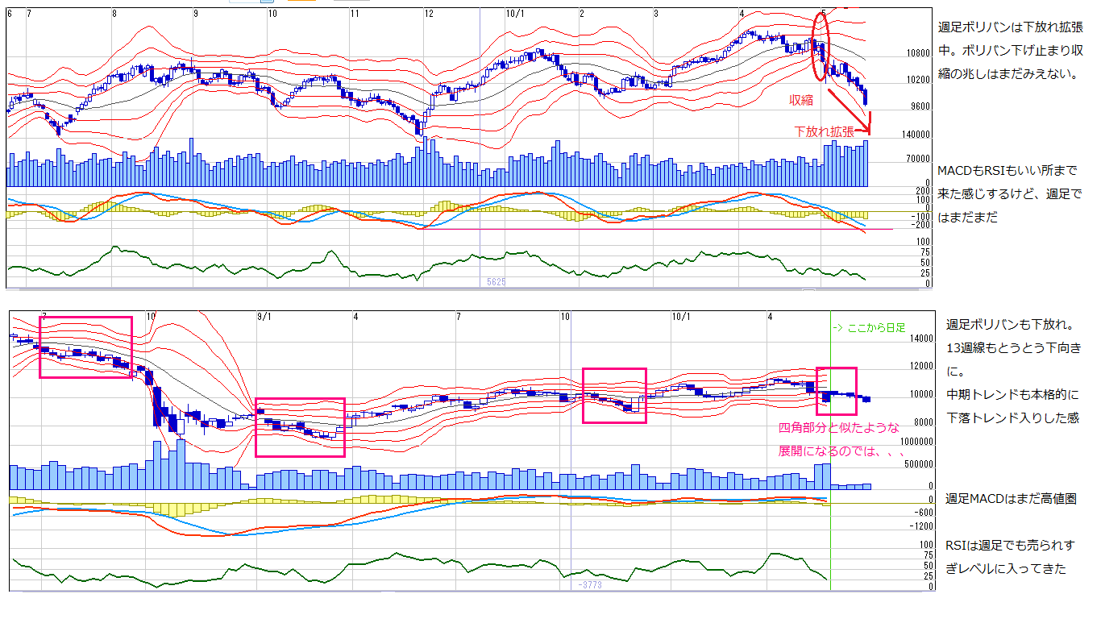1101x619 pixels.
Task: Click the green ここから日足 label
Action: (x=869, y=327)
